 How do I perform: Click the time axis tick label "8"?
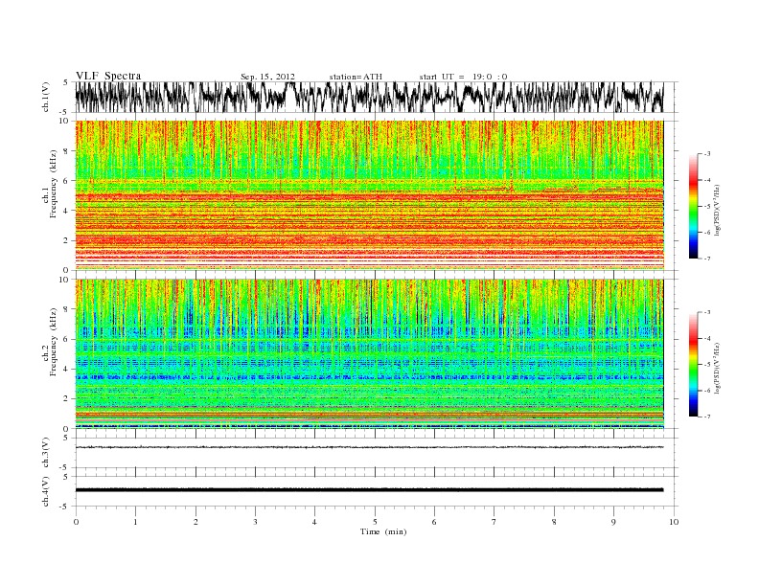pyautogui.click(x=554, y=522)
